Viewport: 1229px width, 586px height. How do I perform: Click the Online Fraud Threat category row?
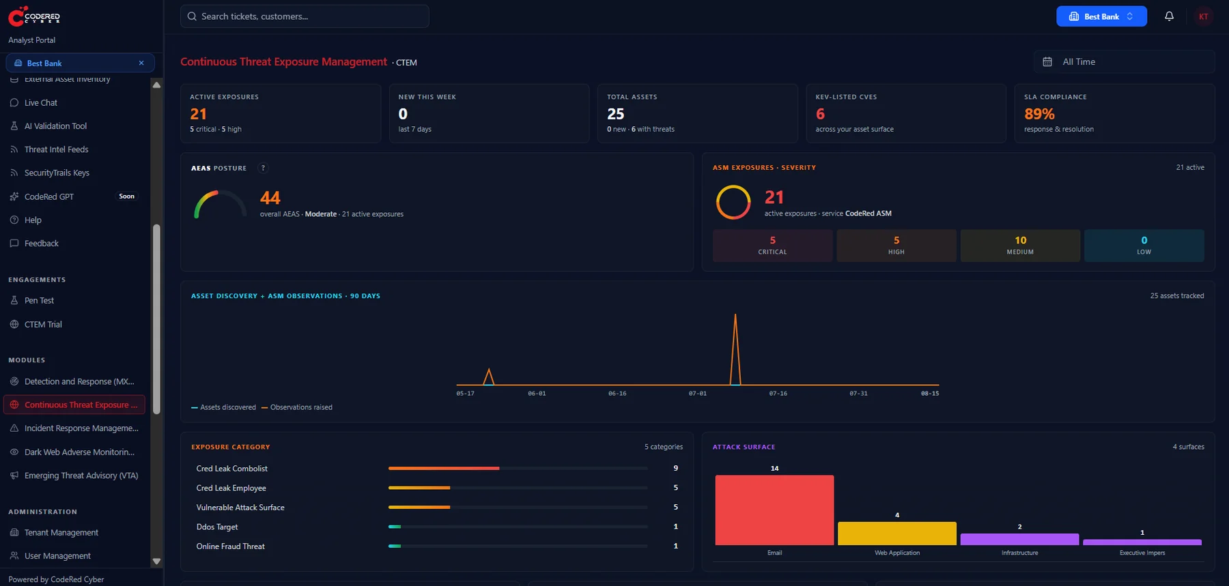[437, 546]
